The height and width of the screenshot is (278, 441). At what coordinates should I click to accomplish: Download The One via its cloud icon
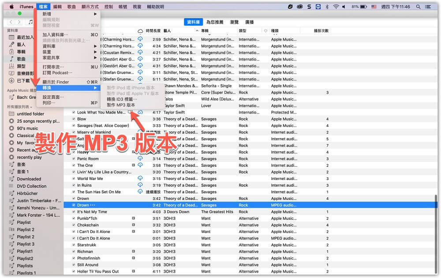click(140, 165)
